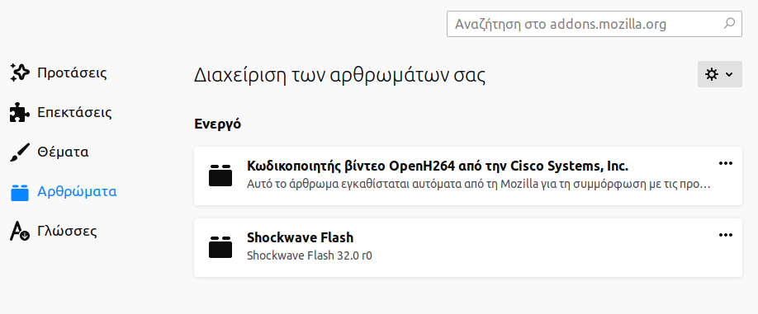Open the three-dot menu for Shockwave Flash
The width and height of the screenshot is (758, 314).
pos(726,235)
